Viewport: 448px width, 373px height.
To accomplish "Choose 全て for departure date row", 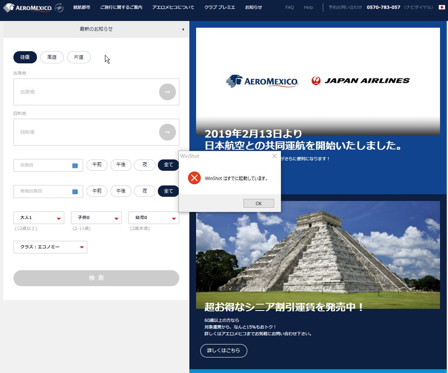I will pos(168,165).
